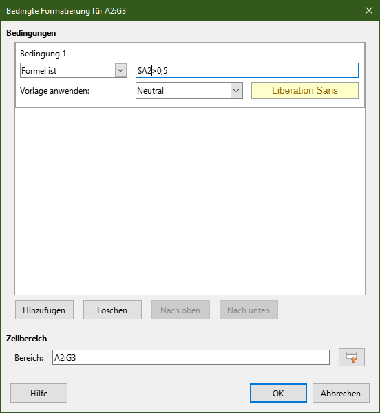
Task: Click the shrink range selector icon
Action: point(352,357)
